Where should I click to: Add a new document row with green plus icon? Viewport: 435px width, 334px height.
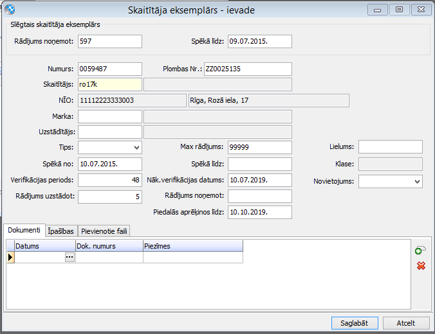coord(421,251)
